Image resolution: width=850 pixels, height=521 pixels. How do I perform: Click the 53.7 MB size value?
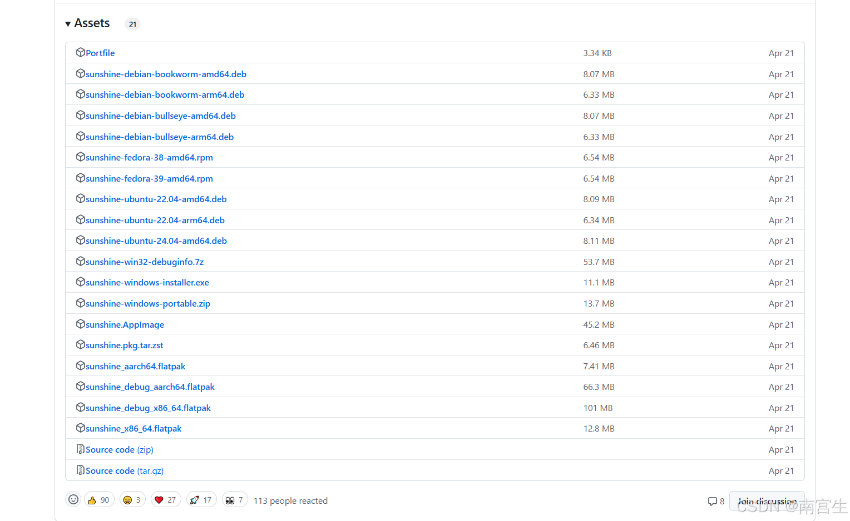click(x=599, y=262)
